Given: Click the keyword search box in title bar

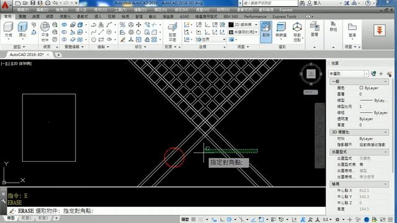Looking at the screenshot, I should [x=270, y=3].
